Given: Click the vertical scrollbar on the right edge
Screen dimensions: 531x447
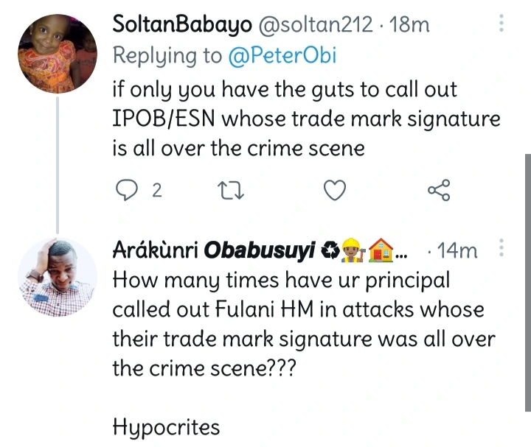Looking at the screenshot, I should (x=527, y=280).
